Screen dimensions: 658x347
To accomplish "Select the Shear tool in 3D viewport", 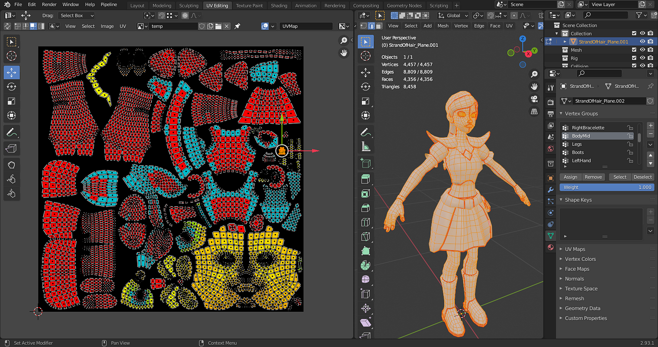I will [x=366, y=323].
